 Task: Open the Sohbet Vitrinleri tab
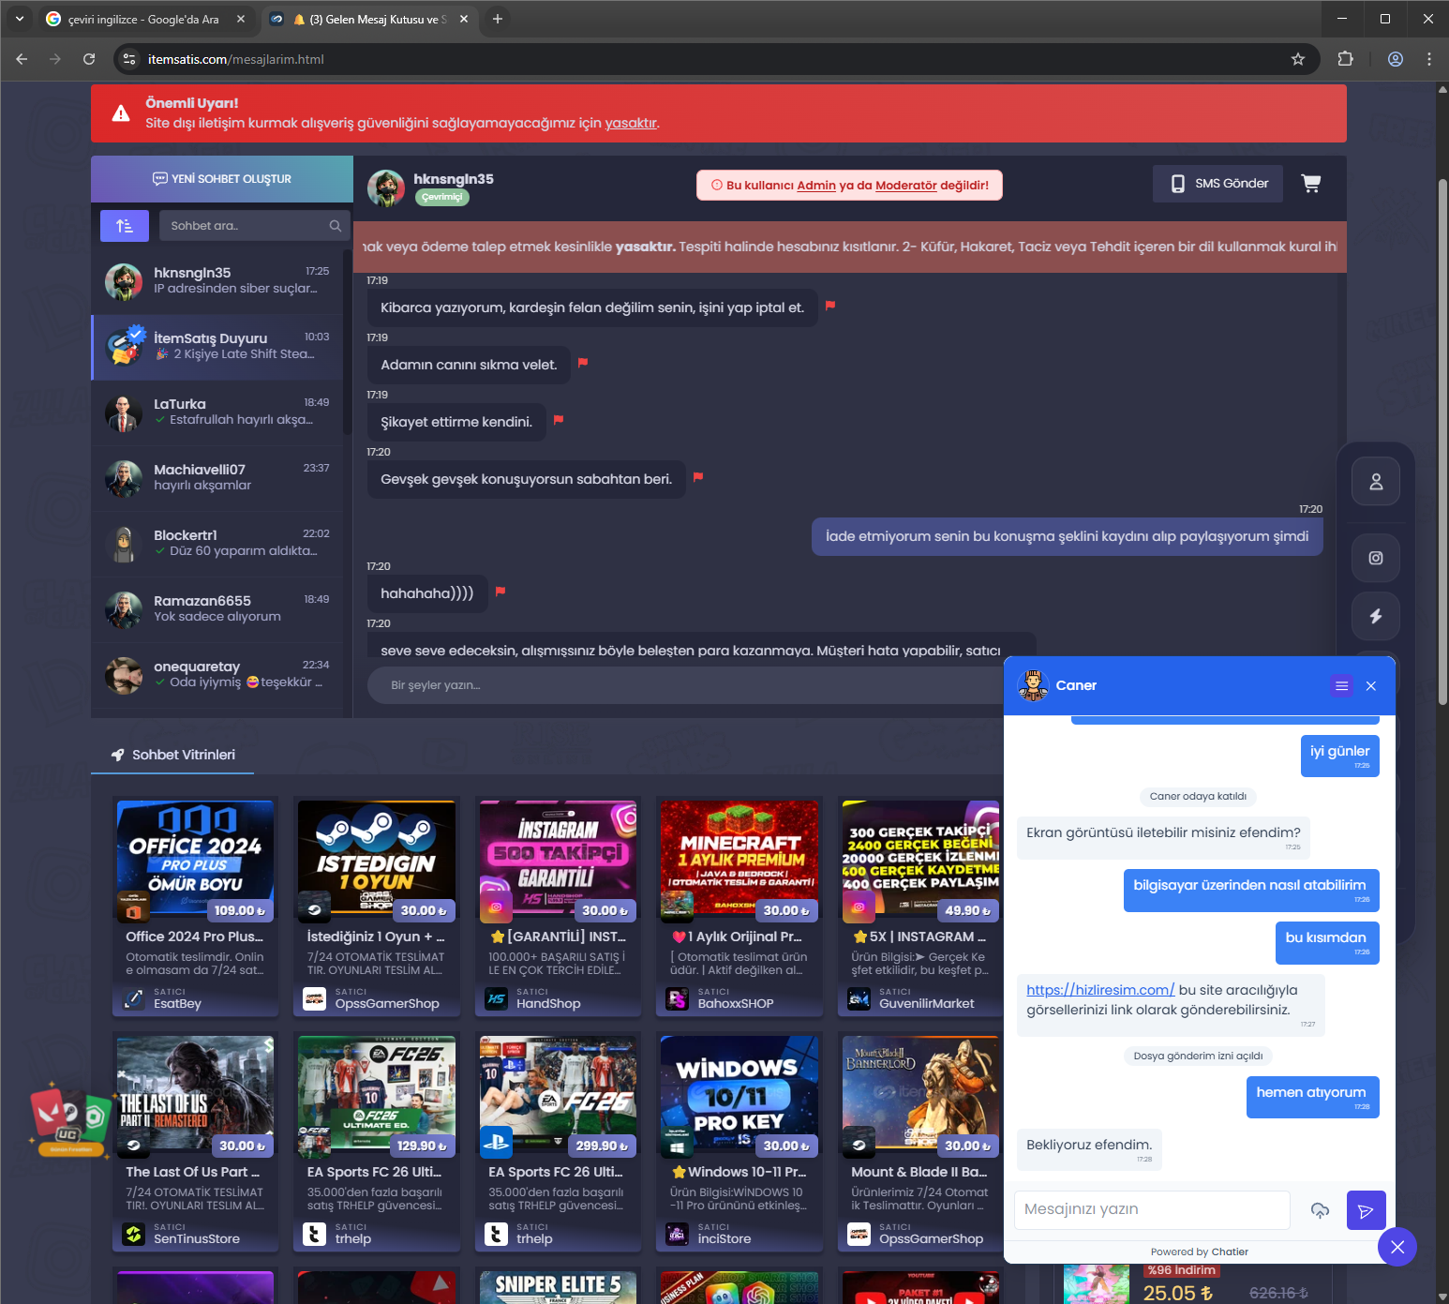tap(172, 755)
